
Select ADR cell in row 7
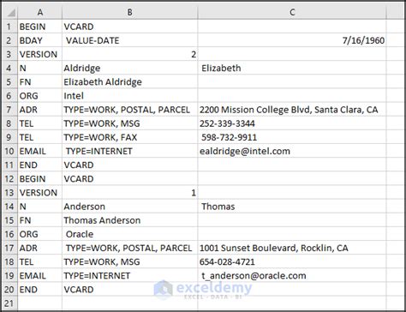tap(40, 110)
